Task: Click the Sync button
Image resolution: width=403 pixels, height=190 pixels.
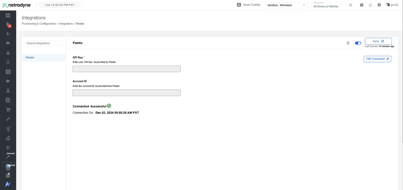Action: [378, 41]
